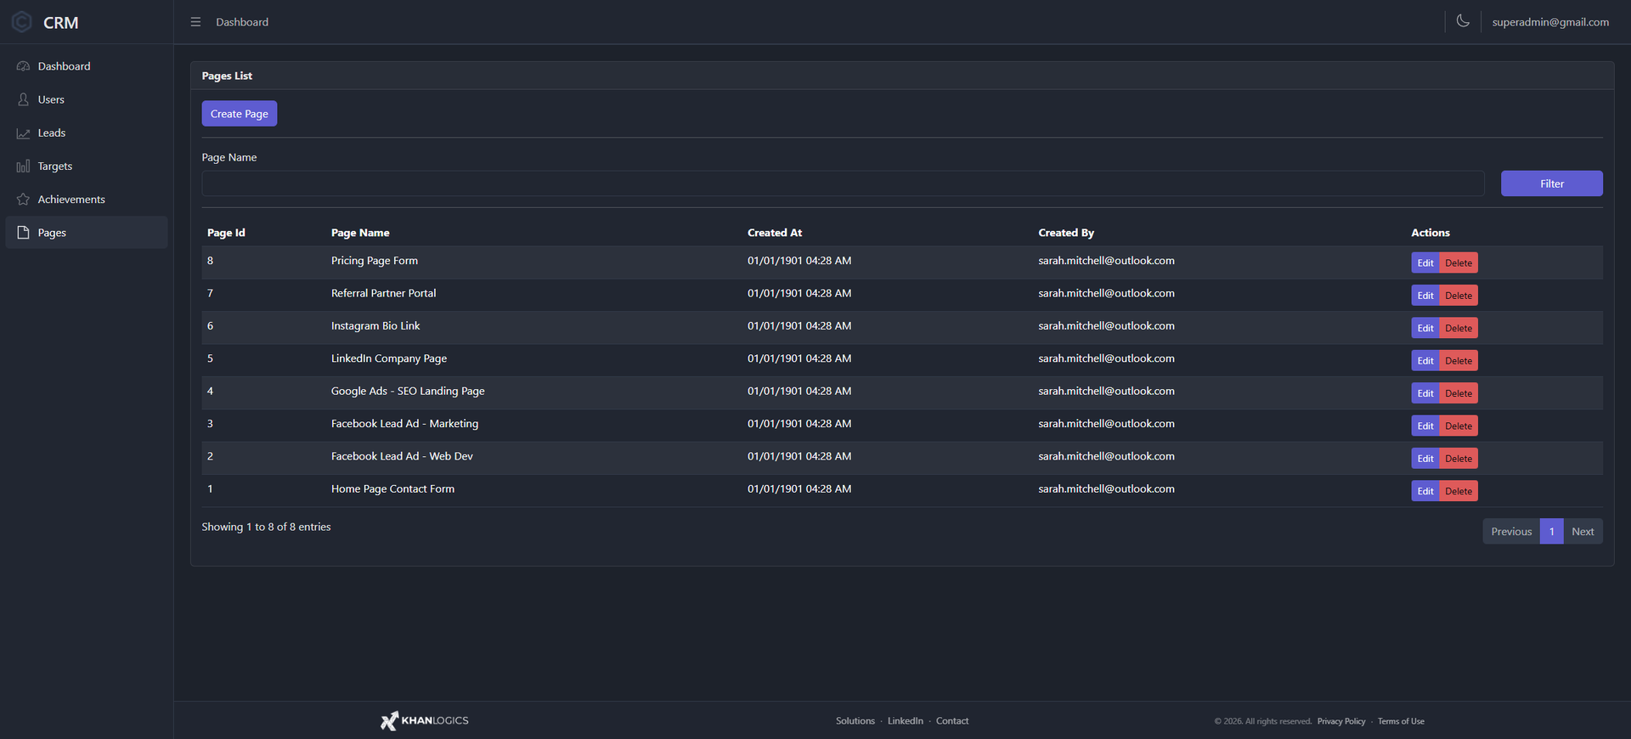Delete the Referral Partner Portal page
Viewport: 1631px width, 739px height.
tap(1459, 296)
